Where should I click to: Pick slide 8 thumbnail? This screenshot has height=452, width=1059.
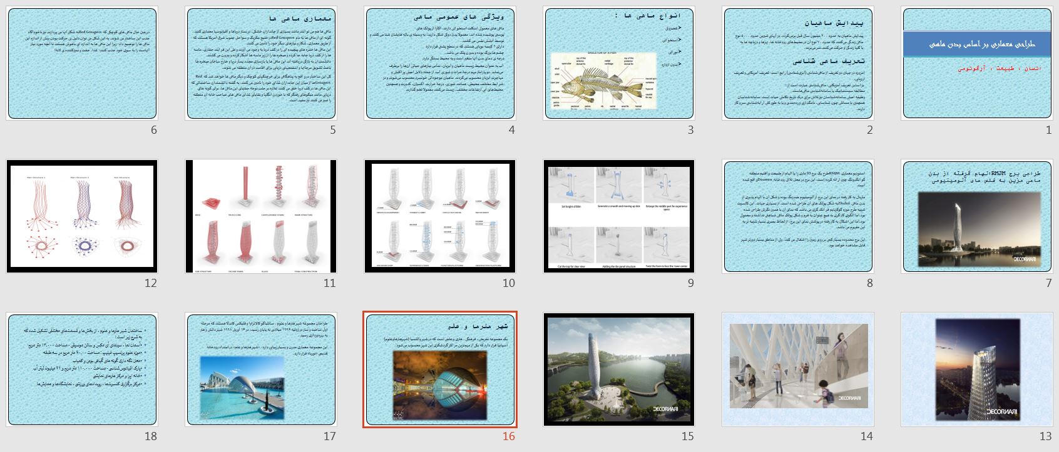797,216
